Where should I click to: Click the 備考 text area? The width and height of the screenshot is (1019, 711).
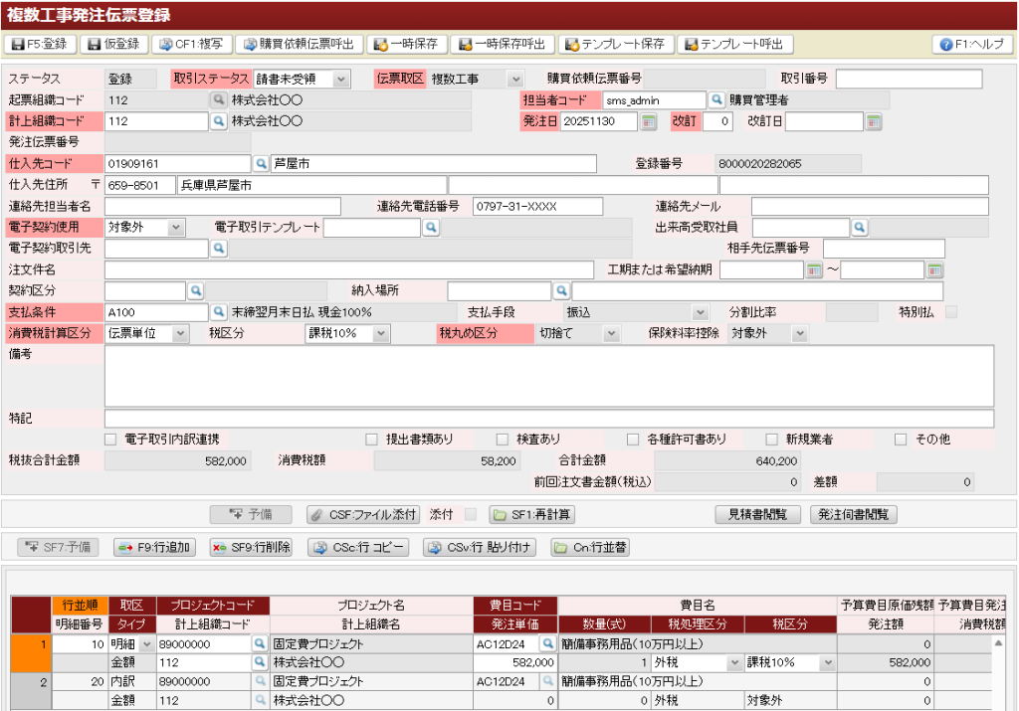pyautogui.click(x=549, y=377)
